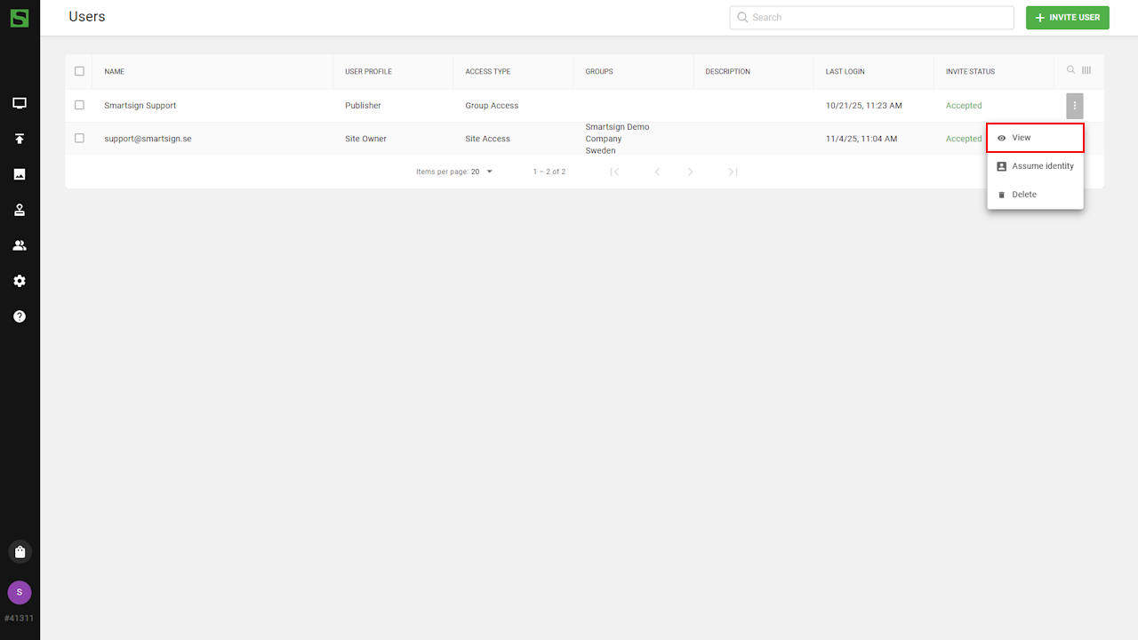Open the three-dot menu for Smartsign Support
The width and height of the screenshot is (1138, 640).
point(1075,106)
